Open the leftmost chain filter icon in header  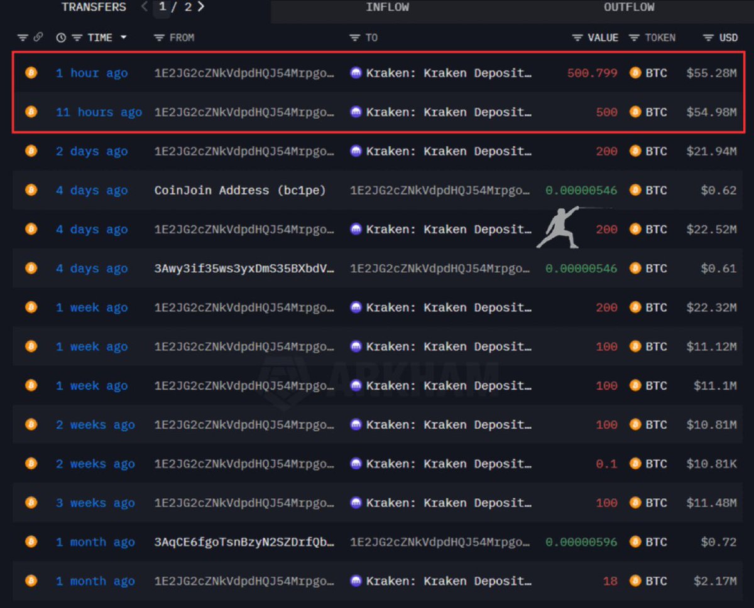coord(23,38)
